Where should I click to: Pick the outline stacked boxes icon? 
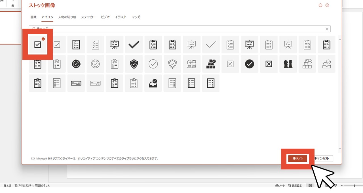coord(307,64)
